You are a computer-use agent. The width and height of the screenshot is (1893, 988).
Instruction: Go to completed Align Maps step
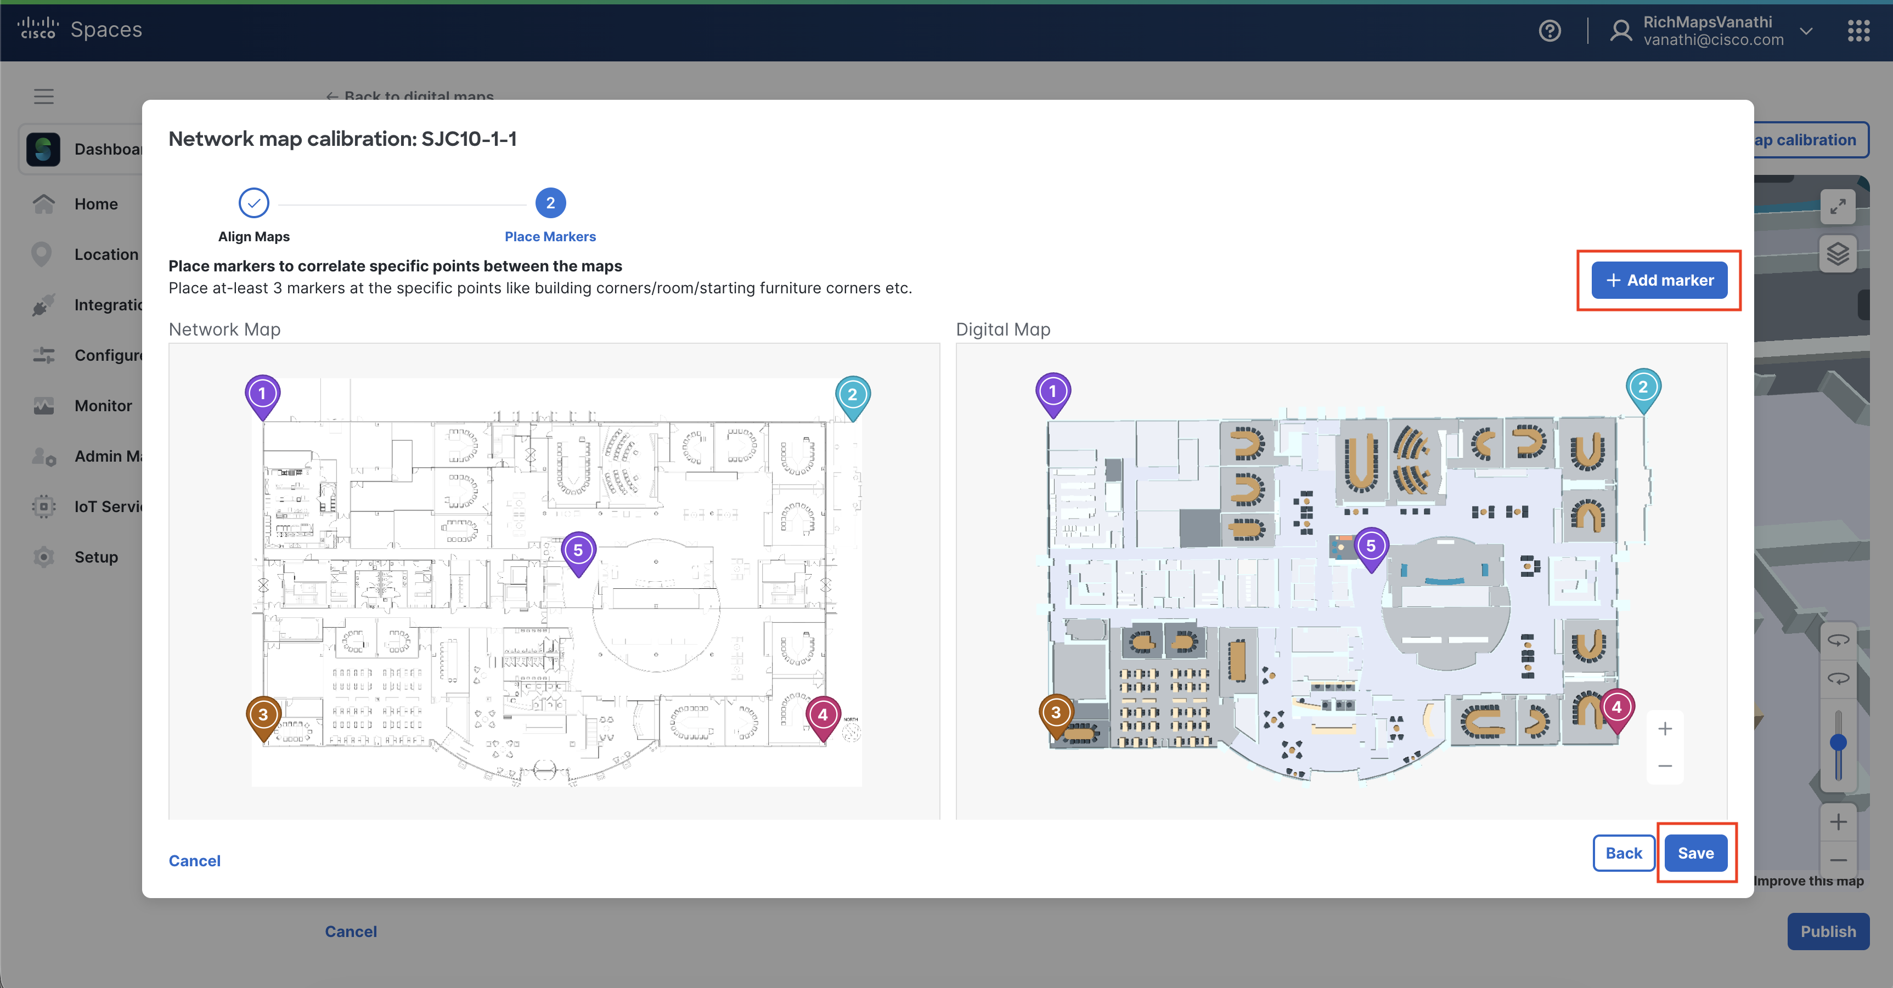click(253, 203)
